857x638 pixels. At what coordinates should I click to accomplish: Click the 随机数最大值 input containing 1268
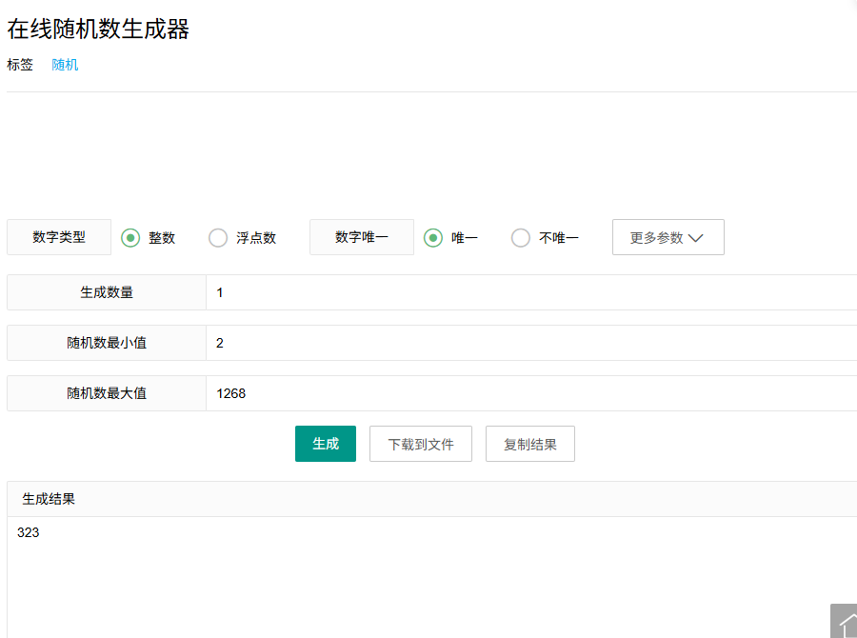coord(529,393)
